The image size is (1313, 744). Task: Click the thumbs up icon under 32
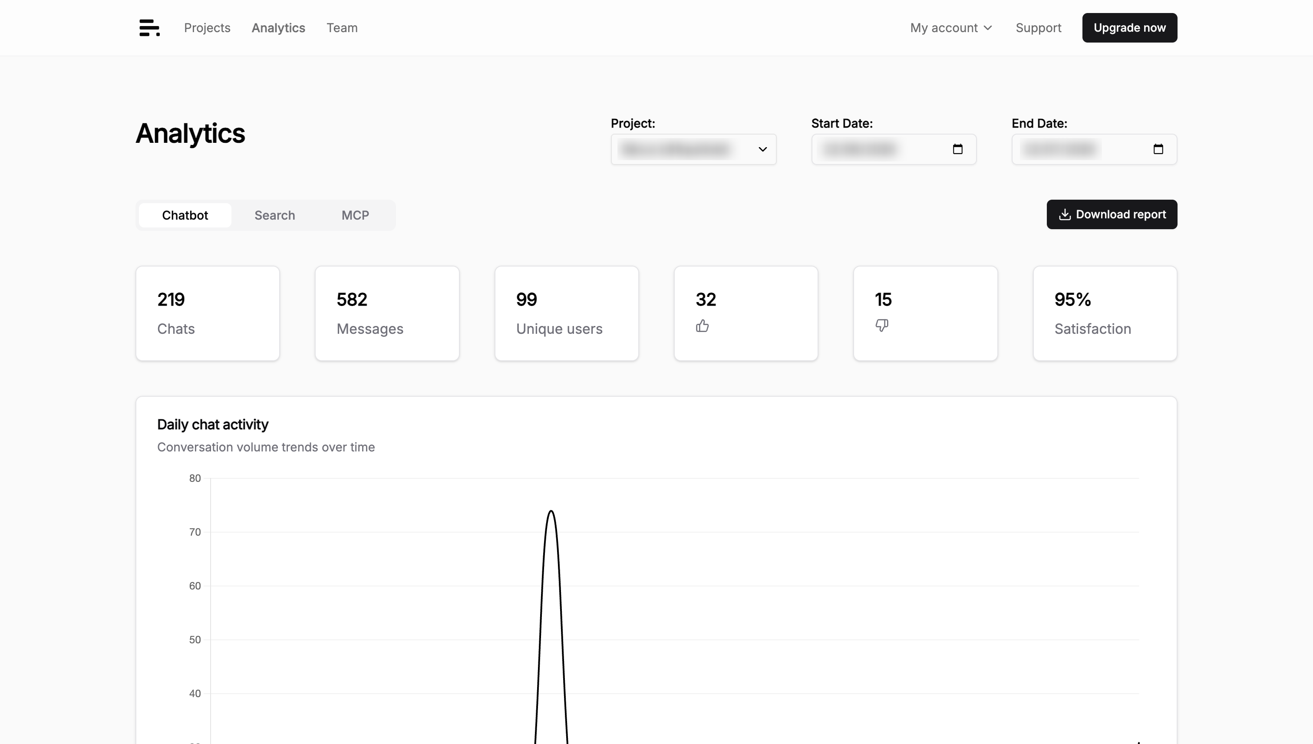coord(702,326)
